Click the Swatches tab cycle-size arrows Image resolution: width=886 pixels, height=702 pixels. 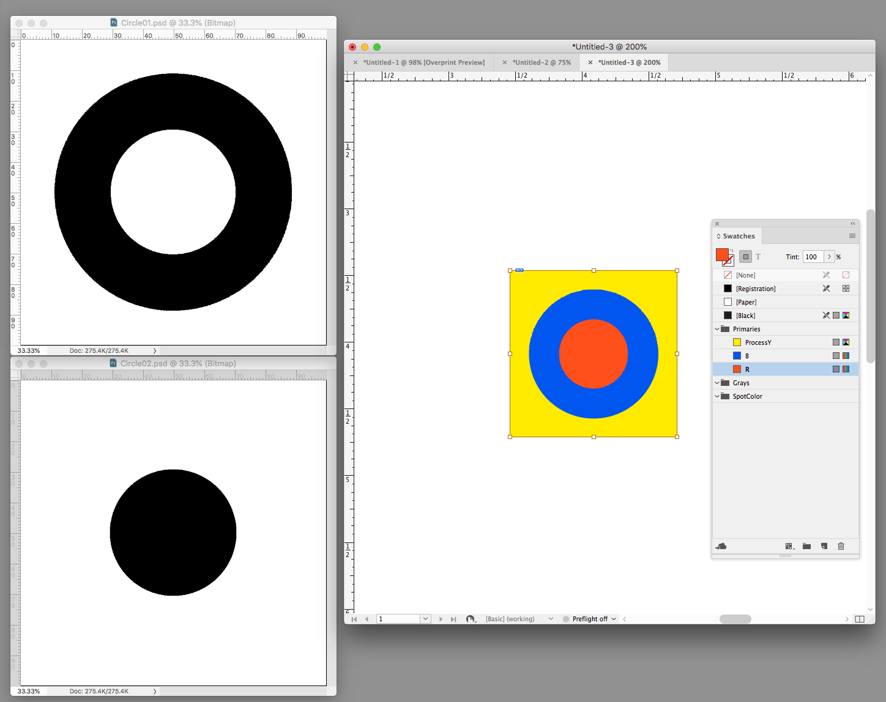pyautogui.click(x=718, y=236)
